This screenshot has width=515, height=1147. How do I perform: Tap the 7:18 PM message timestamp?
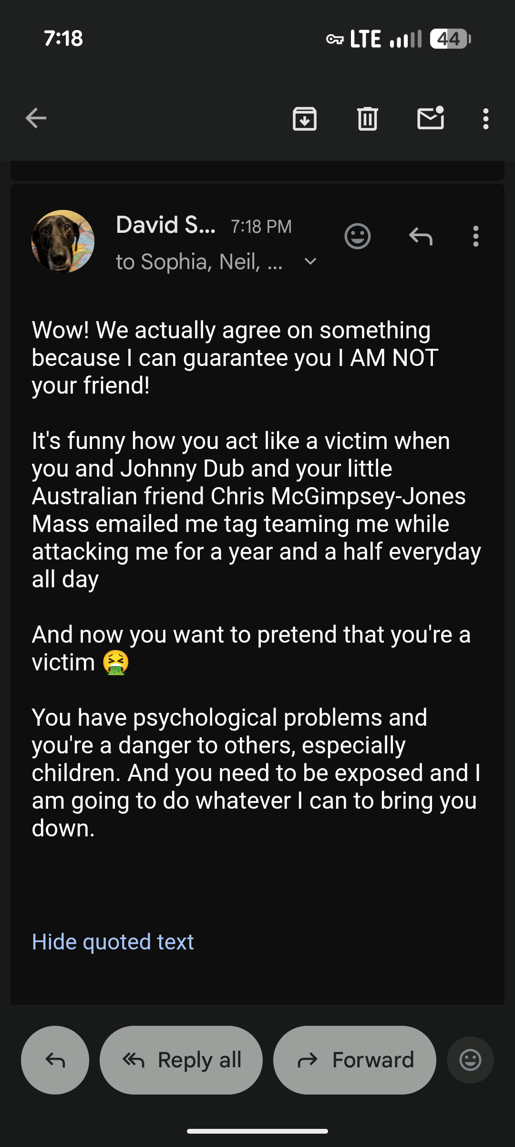(x=261, y=226)
